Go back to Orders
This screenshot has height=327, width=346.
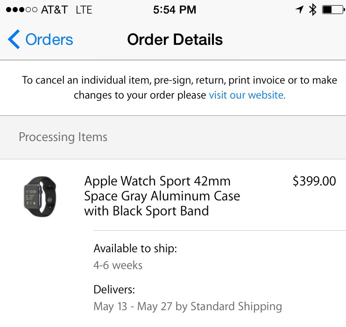coord(40,39)
